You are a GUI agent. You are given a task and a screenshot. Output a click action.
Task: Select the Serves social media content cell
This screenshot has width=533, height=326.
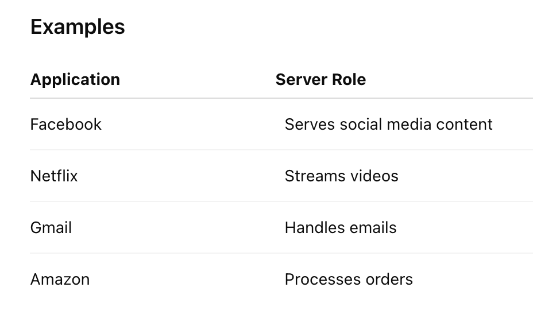388,125
